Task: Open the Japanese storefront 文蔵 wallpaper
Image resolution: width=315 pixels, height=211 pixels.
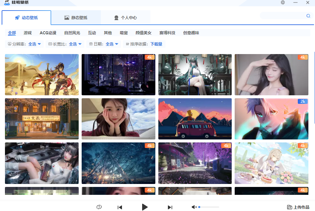Action: coord(42,119)
